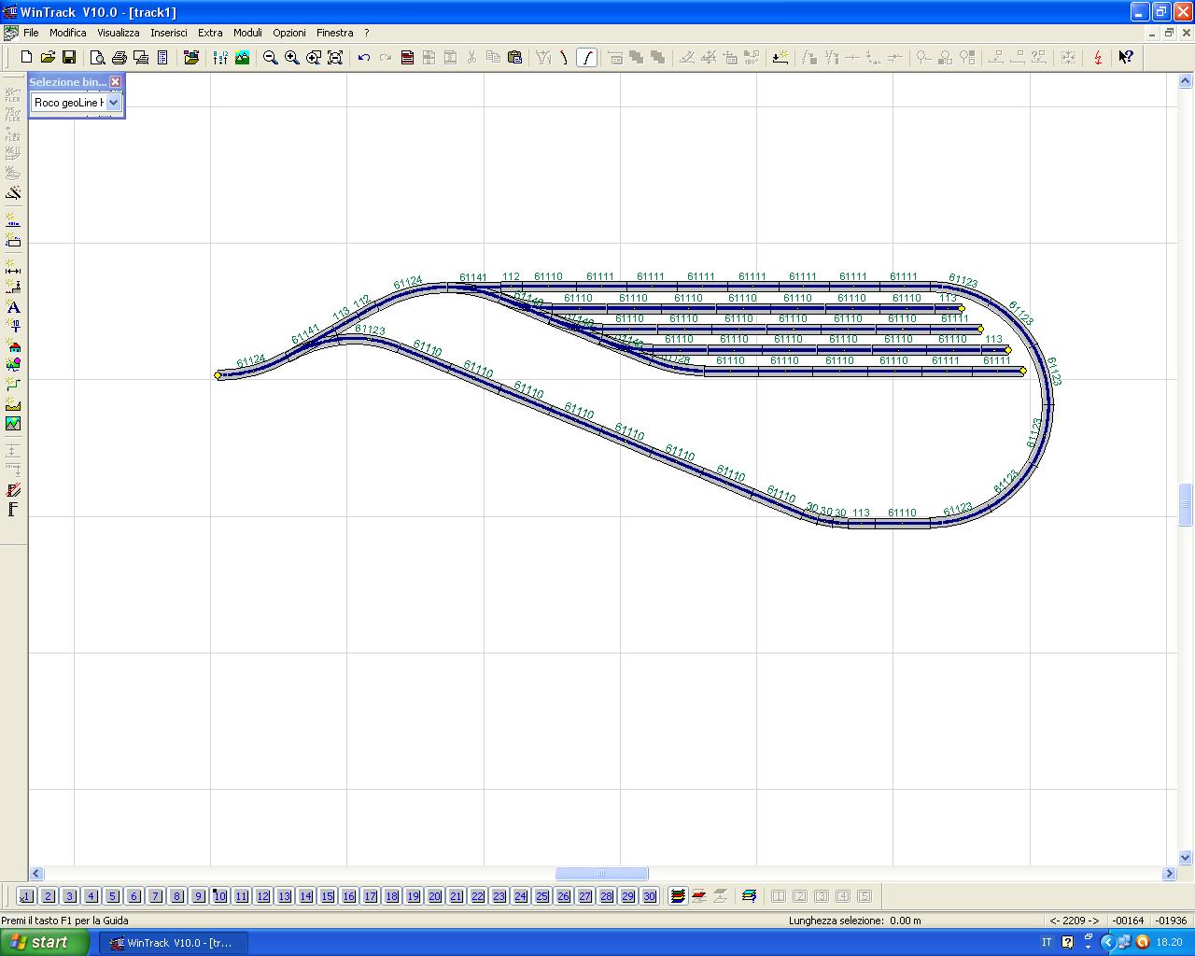Save the current track plan
Image resolution: width=1195 pixels, height=956 pixels.
pyautogui.click(x=68, y=57)
